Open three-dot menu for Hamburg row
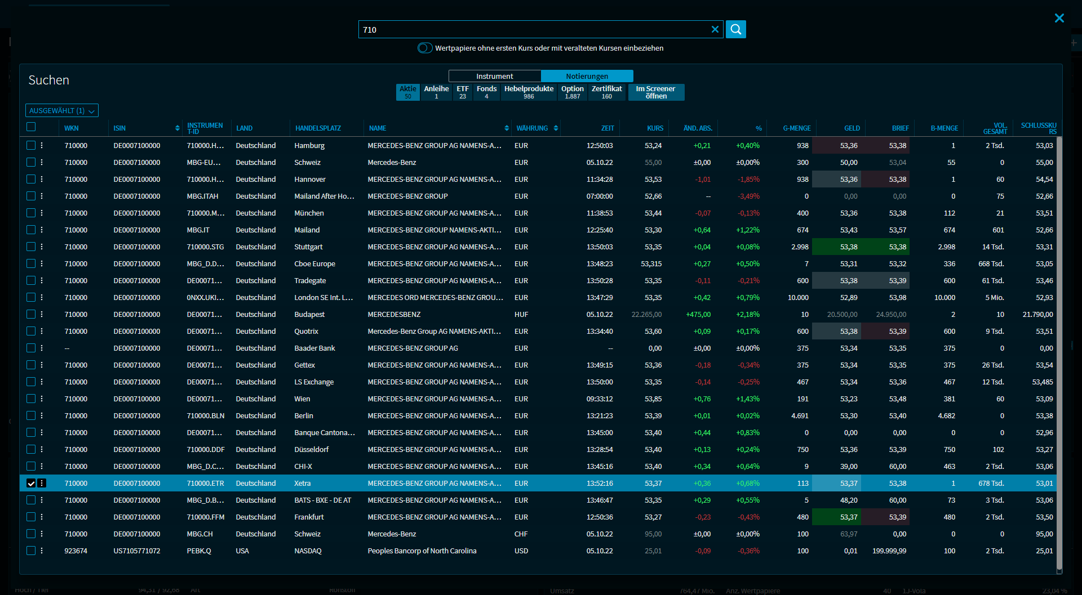Screen dimensions: 1082x595 (42, 145)
